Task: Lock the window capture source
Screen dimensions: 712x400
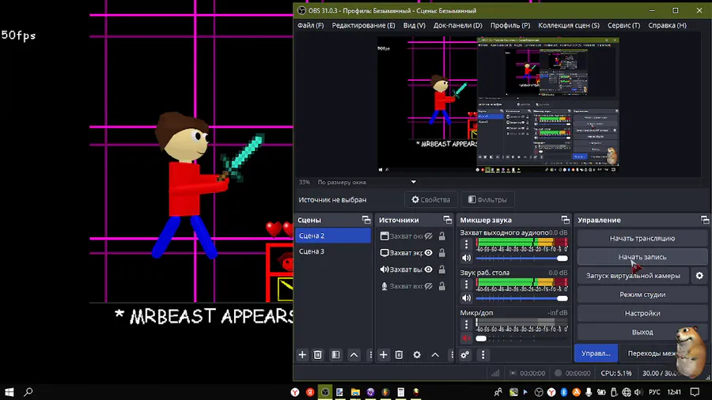Action: point(441,236)
